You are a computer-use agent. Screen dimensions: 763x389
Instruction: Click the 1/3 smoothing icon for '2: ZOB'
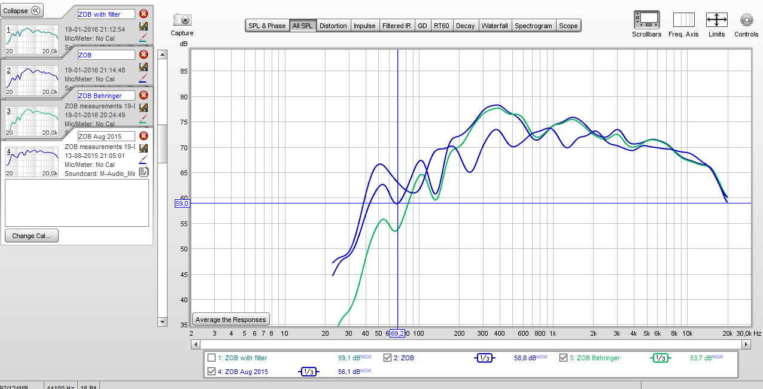point(484,358)
